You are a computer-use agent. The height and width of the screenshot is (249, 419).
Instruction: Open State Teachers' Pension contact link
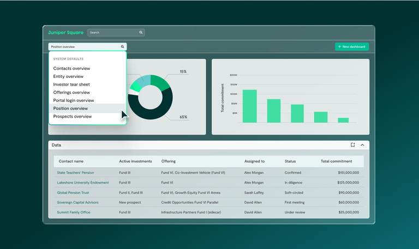pos(75,173)
